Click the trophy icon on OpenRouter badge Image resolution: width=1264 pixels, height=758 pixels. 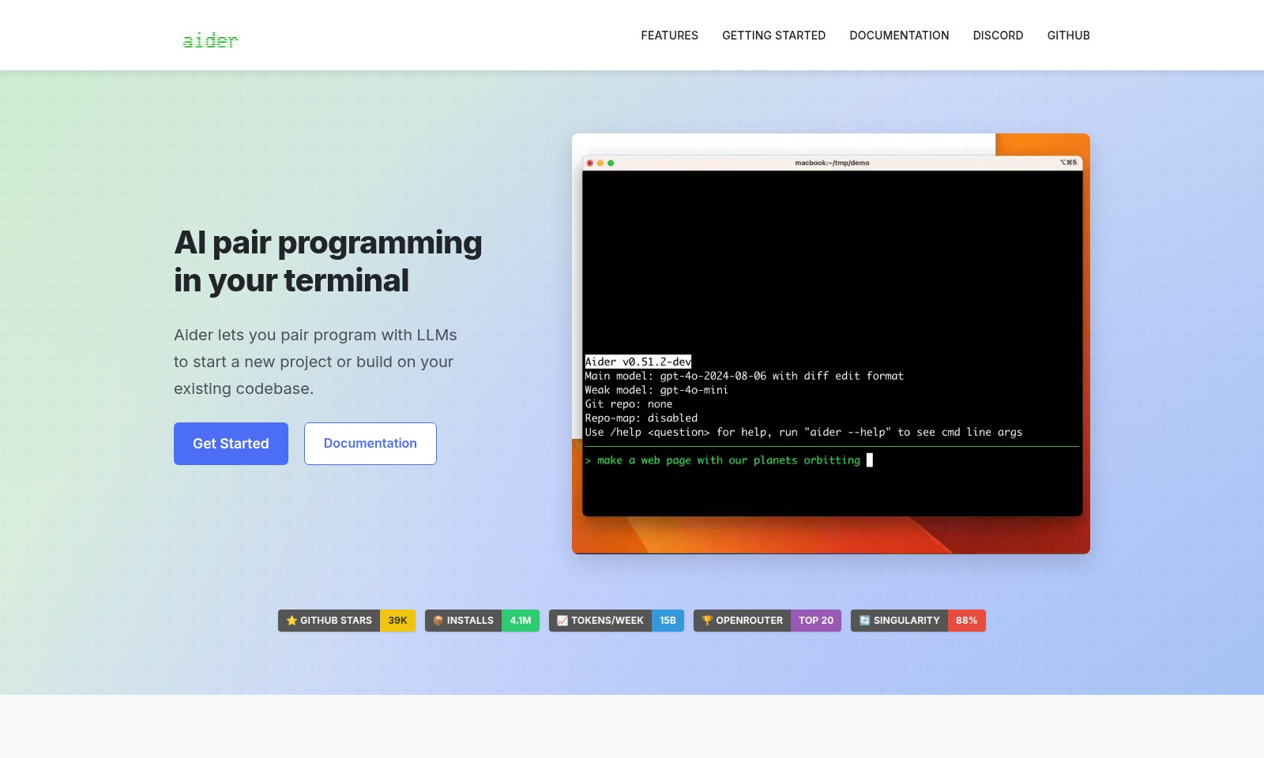coord(707,621)
